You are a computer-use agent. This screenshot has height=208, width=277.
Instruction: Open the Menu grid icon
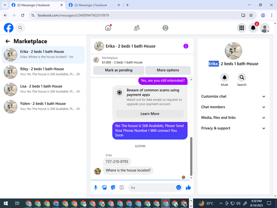click(x=242, y=28)
